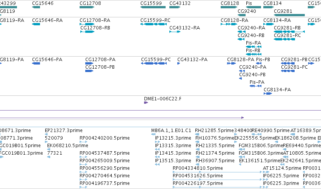This screenshot has height=189, width=321.
Task: Select the CG43132-PA protein arrow
Action: coord(178,63)
